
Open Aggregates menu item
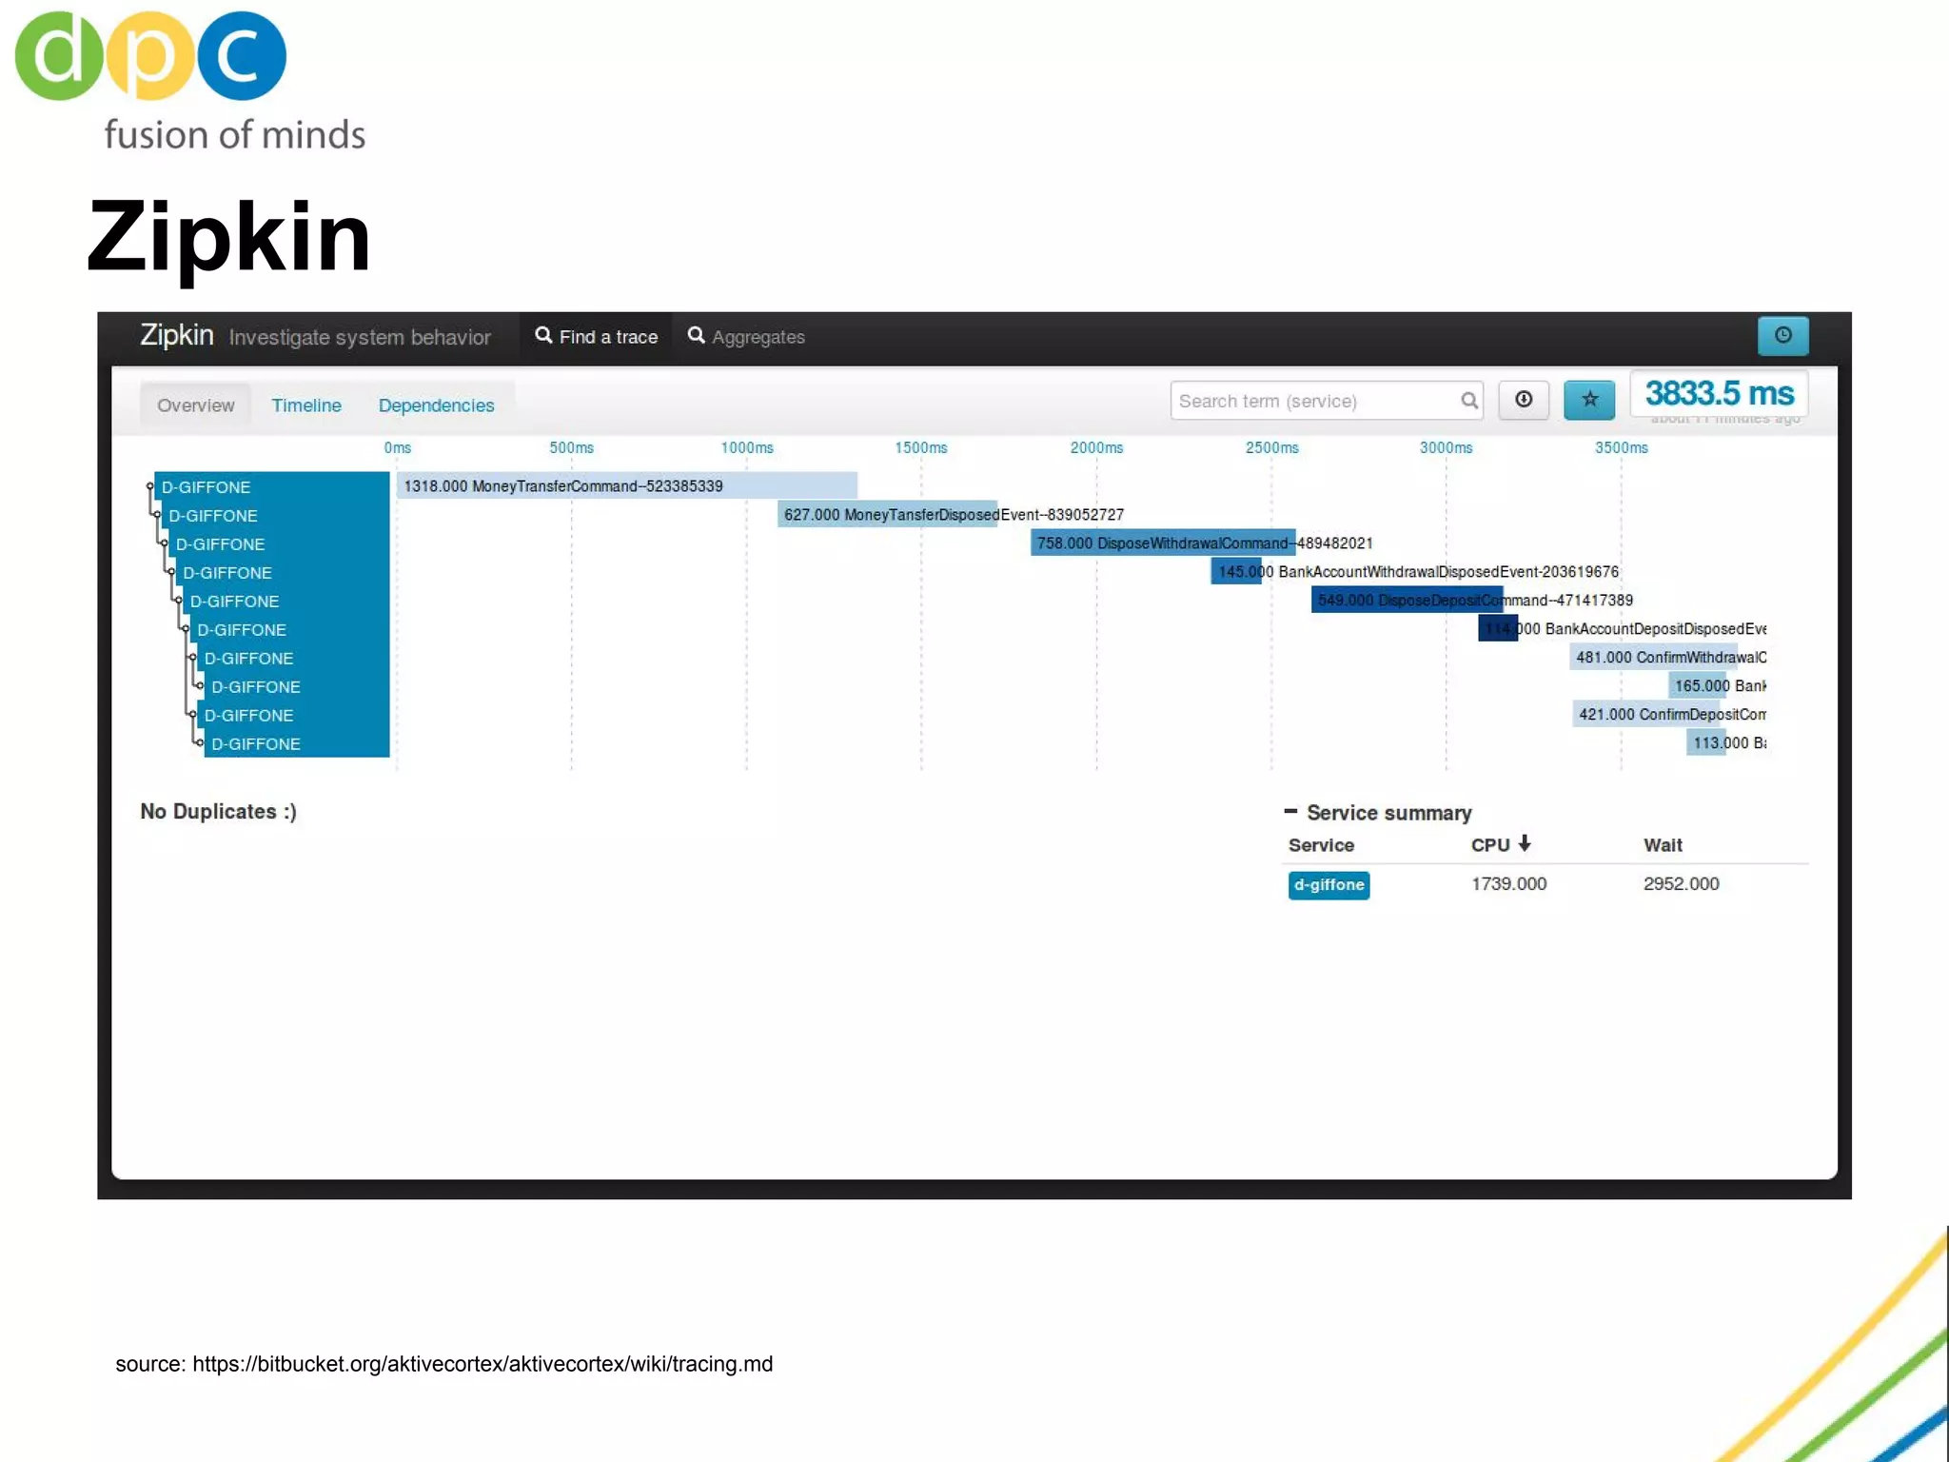click(747, 337)
